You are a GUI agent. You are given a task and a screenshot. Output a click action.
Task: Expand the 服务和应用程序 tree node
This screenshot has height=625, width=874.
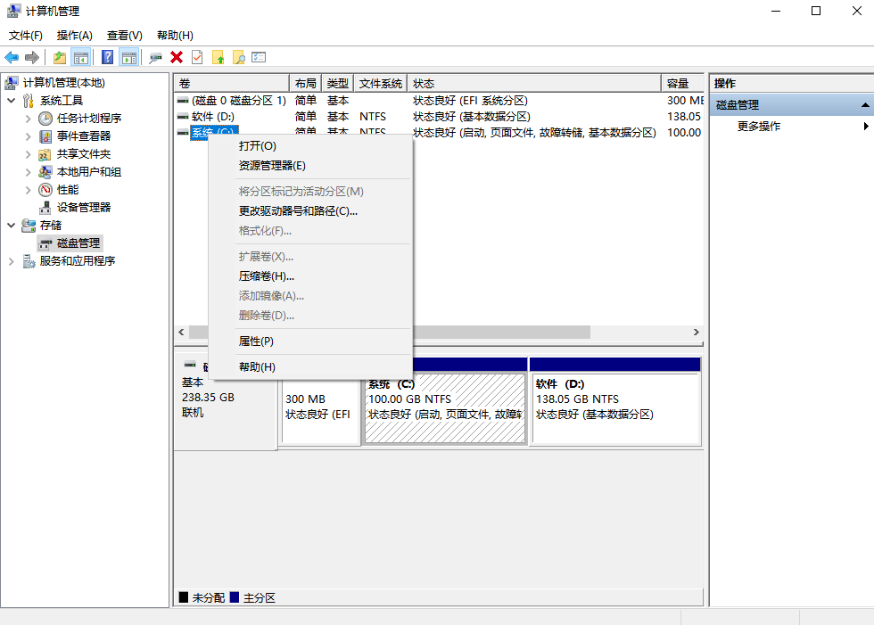tap(11, 261)
